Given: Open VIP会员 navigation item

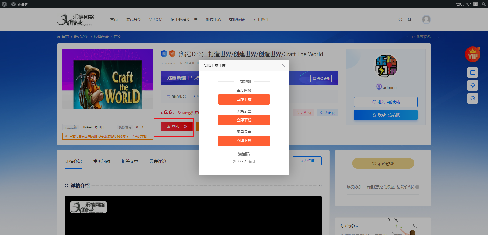Looking at the screenshot, I should point(156,20).
